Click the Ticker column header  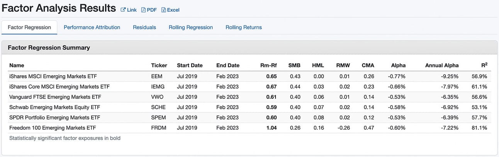pyautogui.click(x=159, y=65)
